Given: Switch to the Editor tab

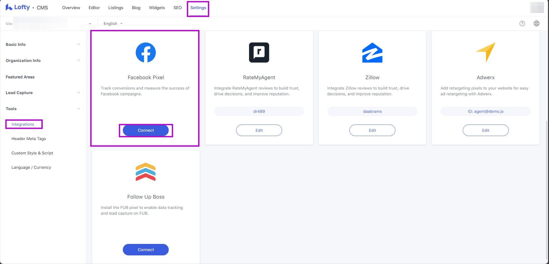Looking at the screenshot, I should pyautogui.click(x=94, y=8).
